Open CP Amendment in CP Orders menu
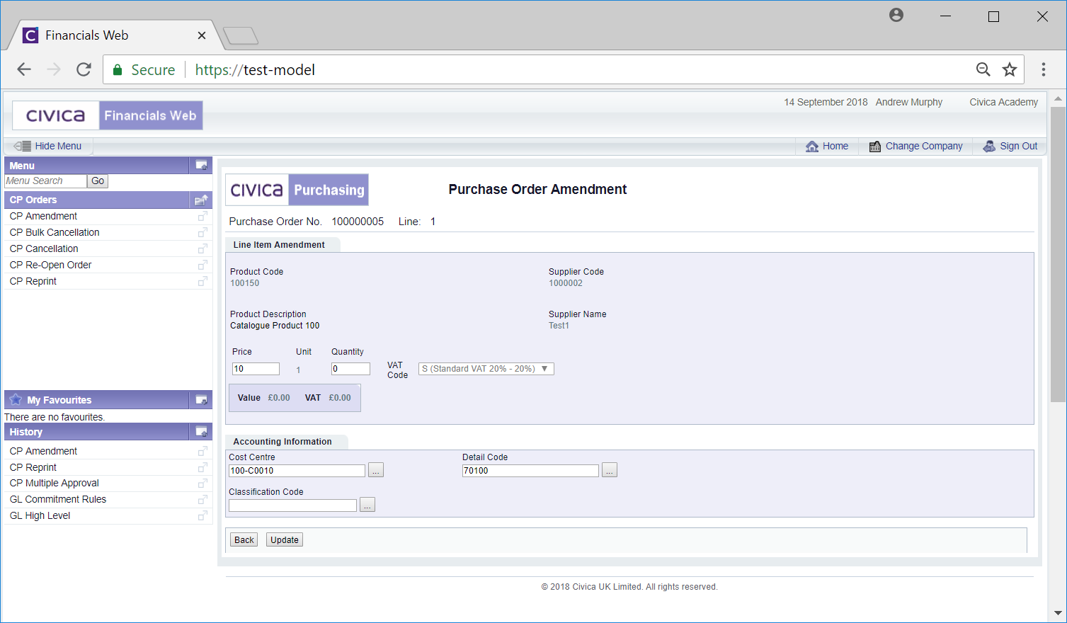The image size is (1067, 623). [43, 216]
